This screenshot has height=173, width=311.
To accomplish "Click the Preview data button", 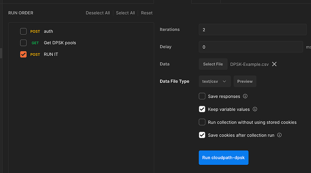I will 245,81.
